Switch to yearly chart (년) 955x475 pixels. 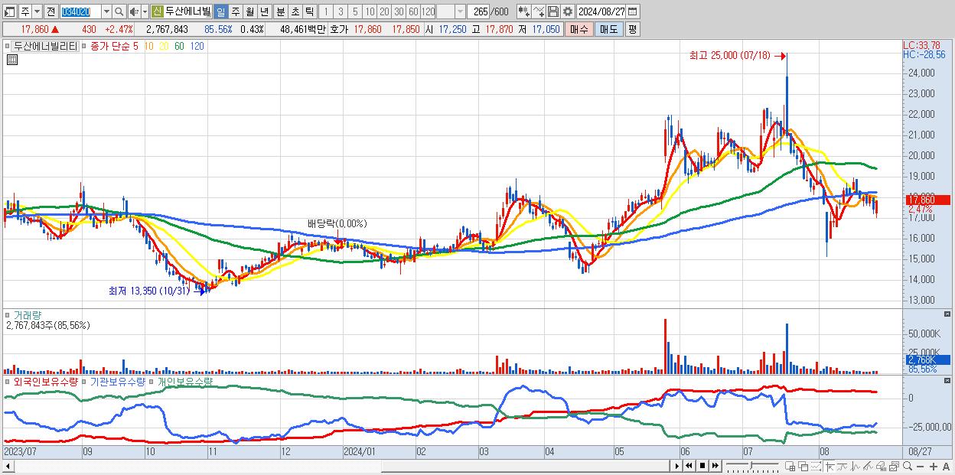[x=264, y=11]
